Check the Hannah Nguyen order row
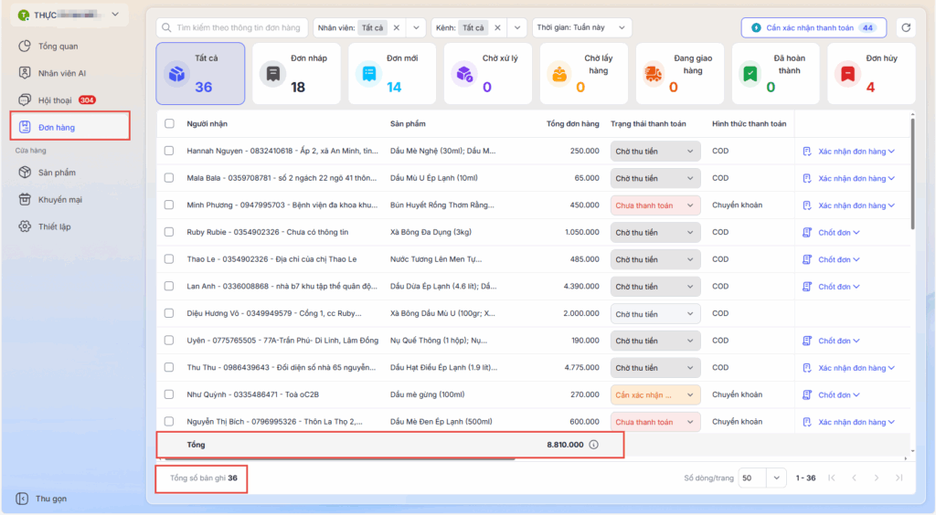936x515 pixels. coord(169,152)
